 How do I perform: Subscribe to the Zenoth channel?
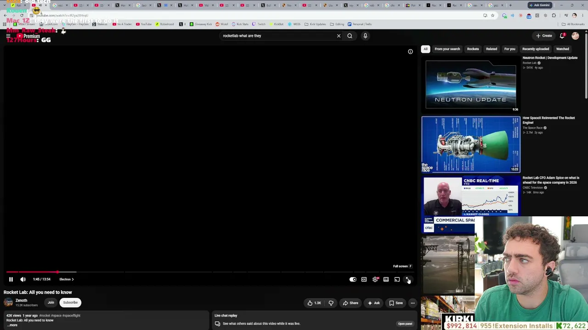70,302
